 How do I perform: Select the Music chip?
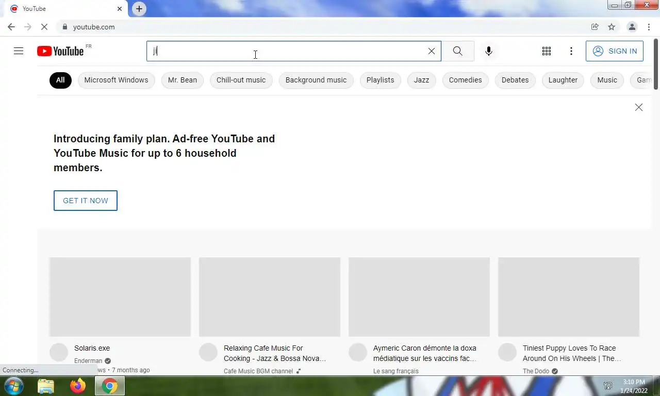click(x=607, y=80)
